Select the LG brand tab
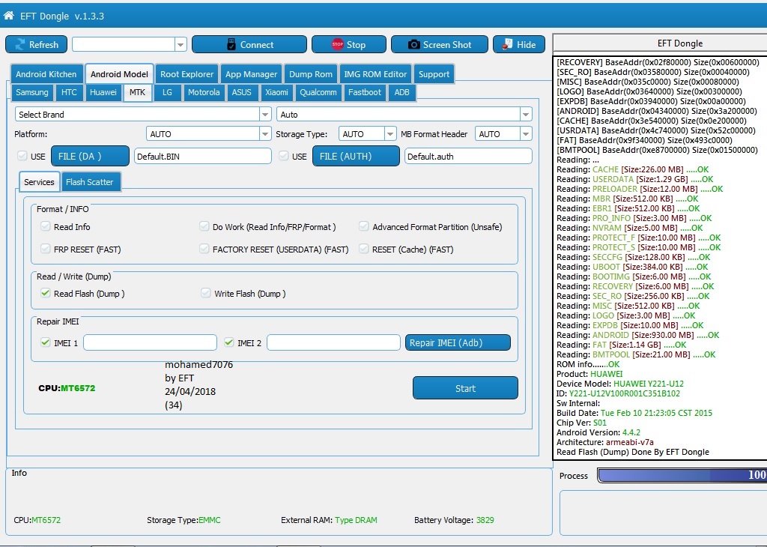This screenshot has width=767, height=547. click(x=167, y=92)
